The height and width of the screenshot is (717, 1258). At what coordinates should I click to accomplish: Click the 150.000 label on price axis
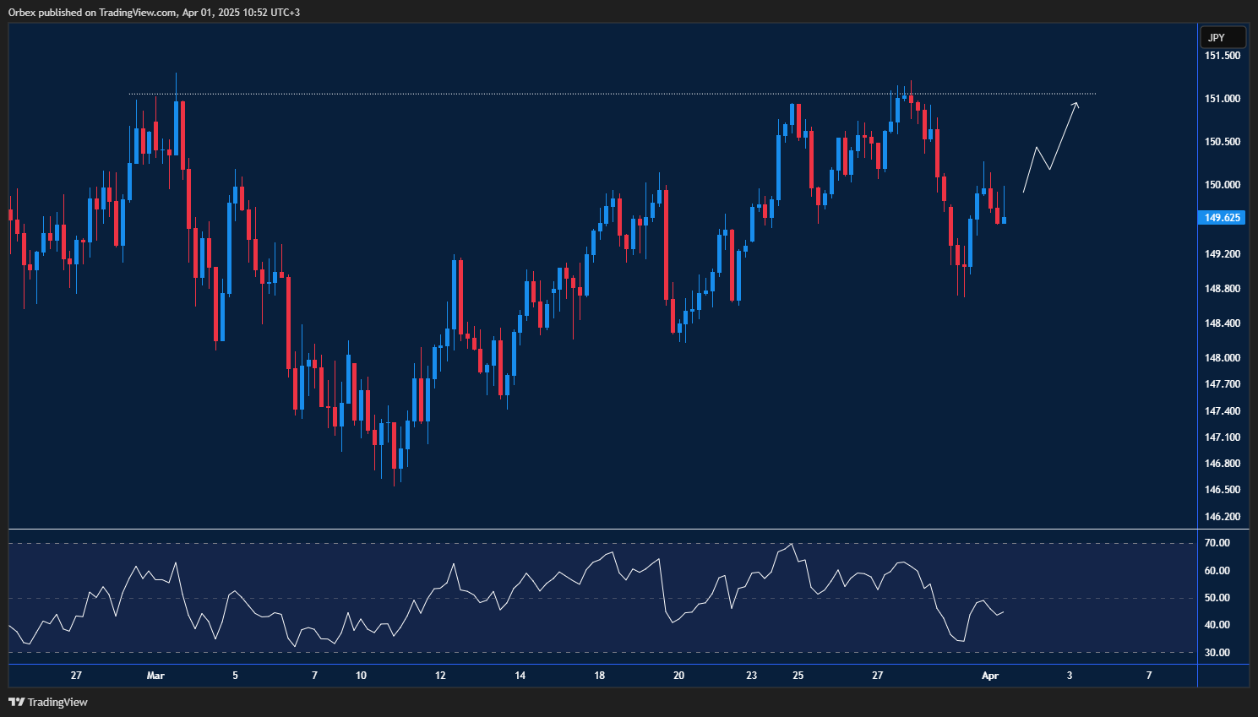pyautogui.click(x=1222, y=185)
